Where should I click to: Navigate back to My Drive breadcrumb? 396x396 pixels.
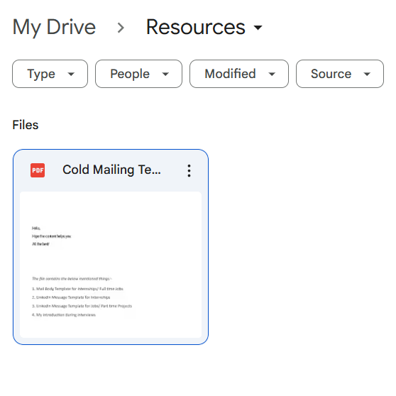54,27
